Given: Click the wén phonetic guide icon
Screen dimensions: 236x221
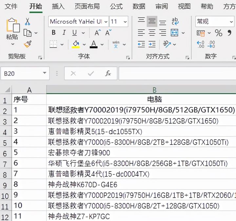Looking at the screenshot, I should (x=116, y=44).
